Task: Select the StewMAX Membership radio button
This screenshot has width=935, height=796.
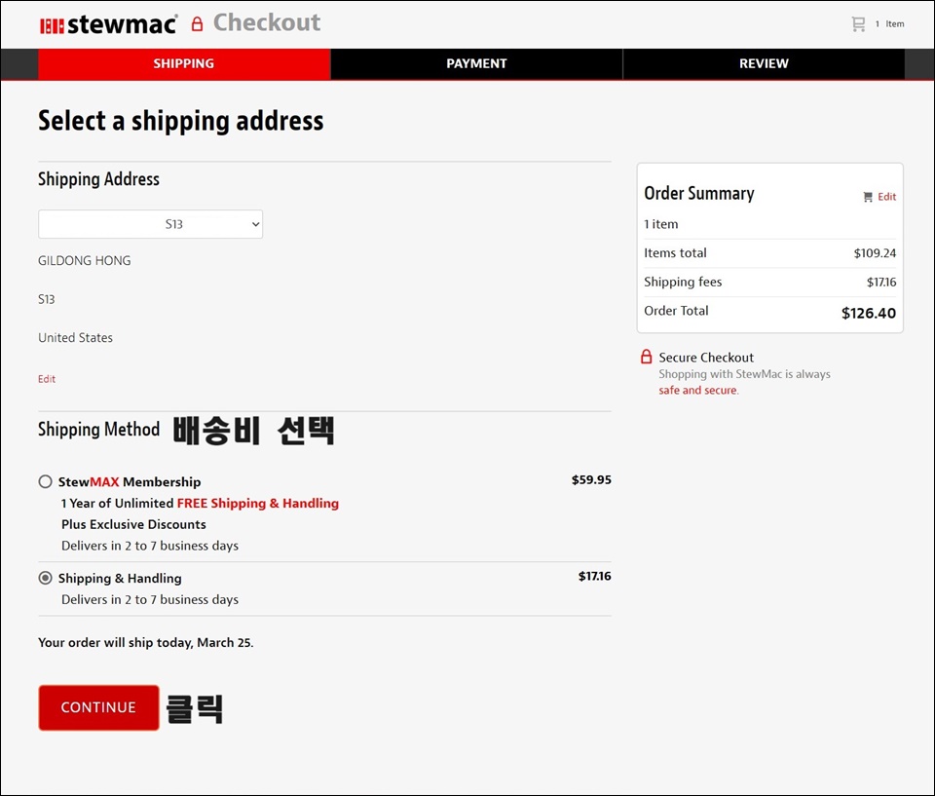Action: (x=46, y=481)
